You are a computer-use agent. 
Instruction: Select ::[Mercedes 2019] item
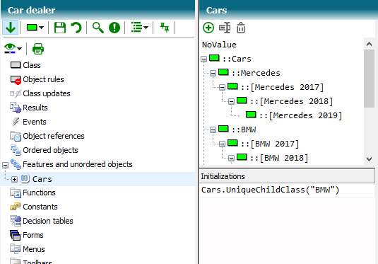pyautogui.click(x=300, y=115)
